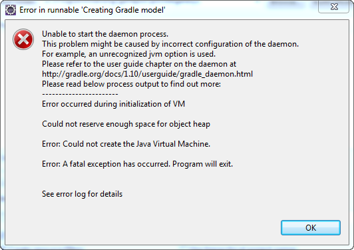
Task: Click the red error X icon
Action: [x=23, y=39]
